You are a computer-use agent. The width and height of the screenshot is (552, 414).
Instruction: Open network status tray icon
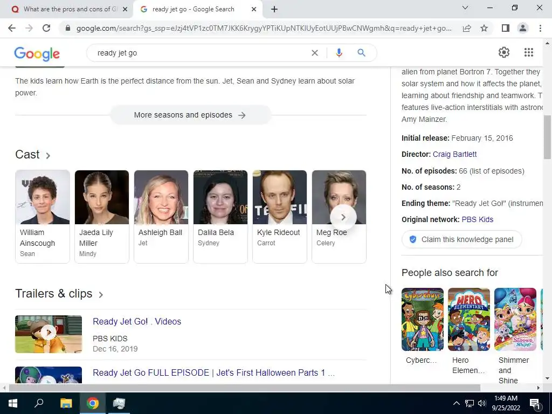pyautogui.click(x=470, y=403)
